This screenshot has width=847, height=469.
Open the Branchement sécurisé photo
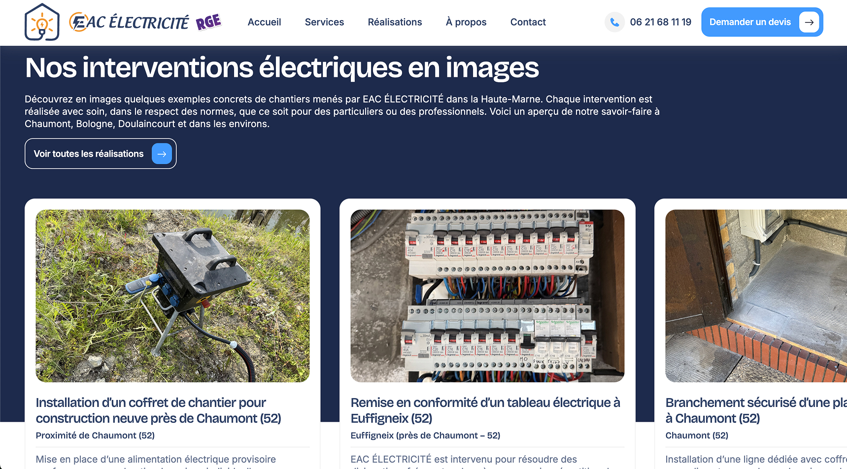coord(756,296)
